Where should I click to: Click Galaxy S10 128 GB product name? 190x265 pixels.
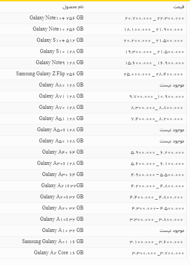tap(61, 51)
